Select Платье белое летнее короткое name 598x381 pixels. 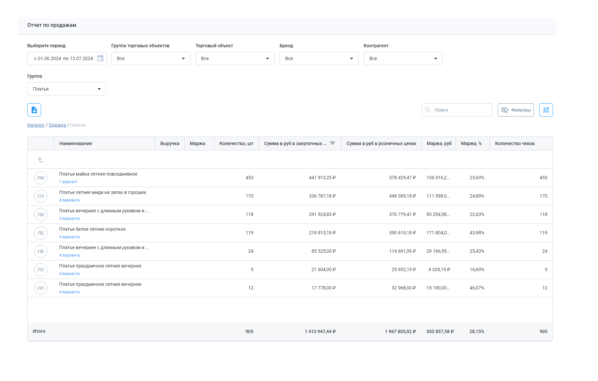click(x=92, y=229)
